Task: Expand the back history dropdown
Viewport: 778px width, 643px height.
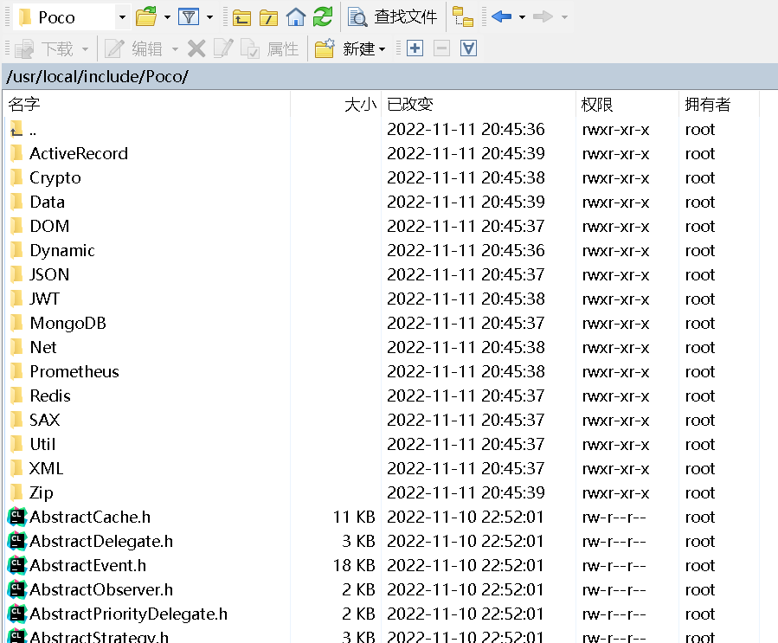Action: click(x=522, y=17)
